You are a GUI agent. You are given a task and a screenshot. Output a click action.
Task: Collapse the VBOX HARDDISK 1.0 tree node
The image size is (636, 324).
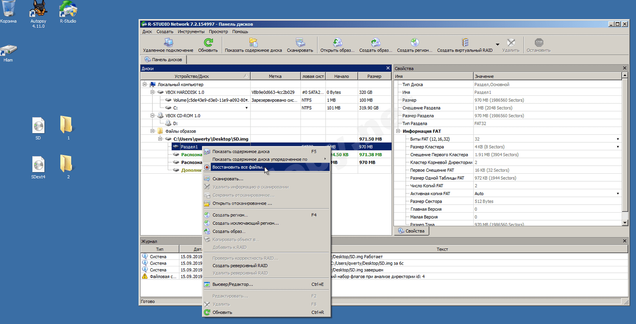153,92
